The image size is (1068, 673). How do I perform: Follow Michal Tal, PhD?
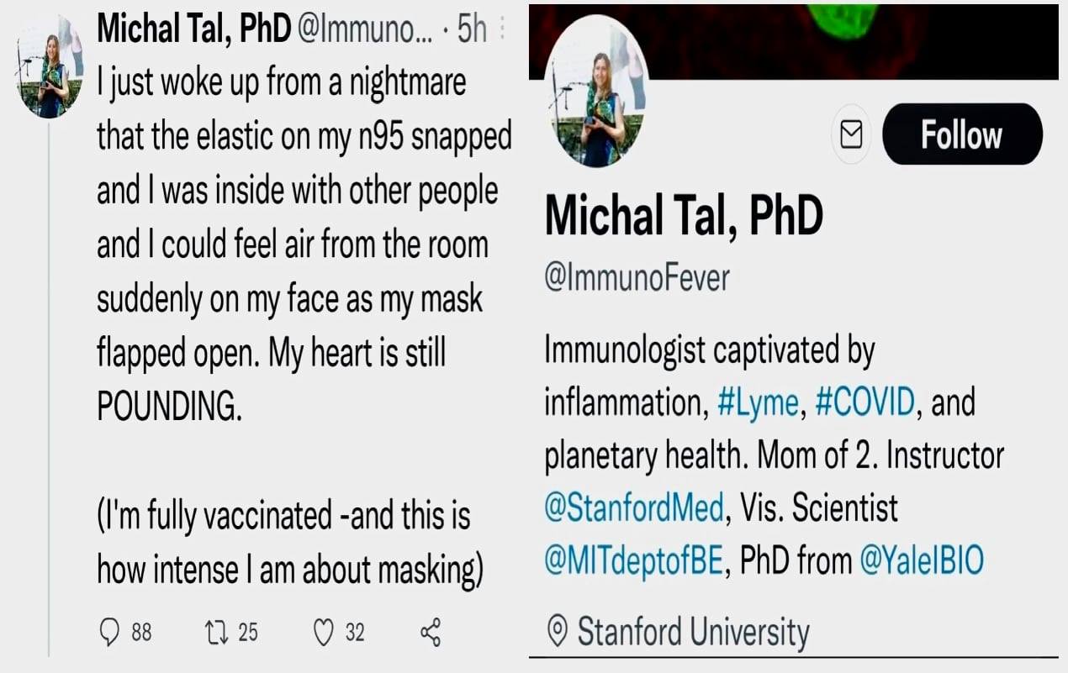(961, 134)
